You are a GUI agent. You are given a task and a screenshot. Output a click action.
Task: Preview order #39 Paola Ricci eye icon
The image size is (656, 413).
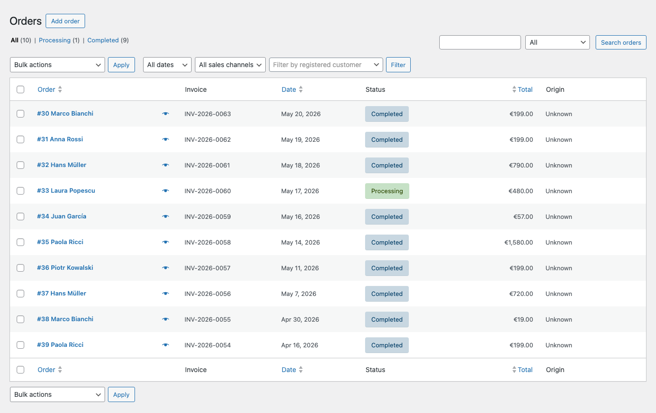pyautogui.click(x=165, y=345)
